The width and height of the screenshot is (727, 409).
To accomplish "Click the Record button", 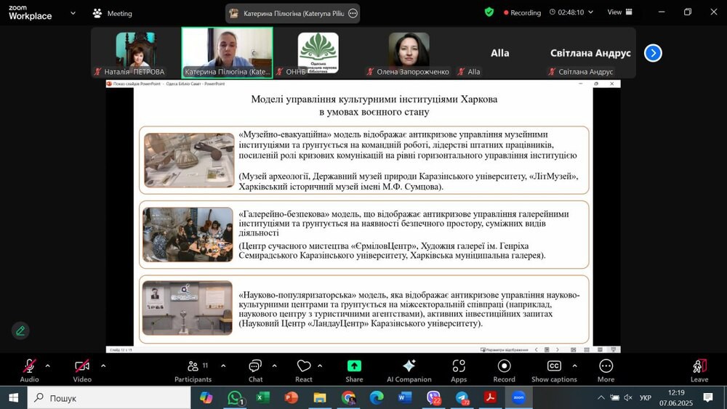I will 504,369.
